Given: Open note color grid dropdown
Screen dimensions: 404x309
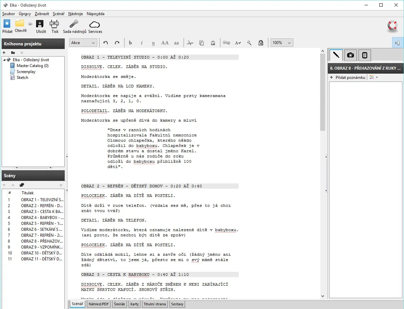Looking at the screenshot, I should point(373,78).
